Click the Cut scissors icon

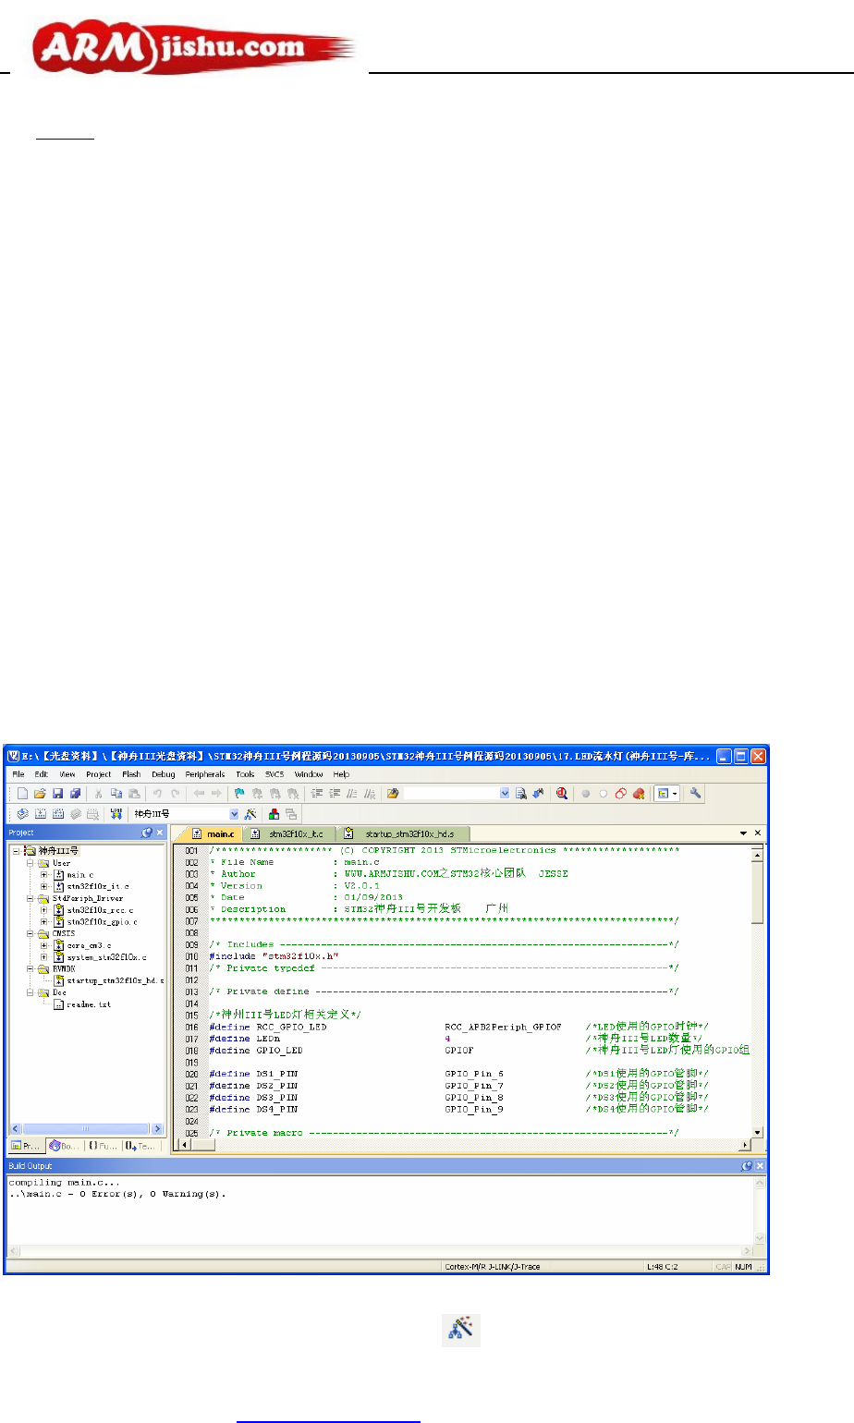pos(98,793)
